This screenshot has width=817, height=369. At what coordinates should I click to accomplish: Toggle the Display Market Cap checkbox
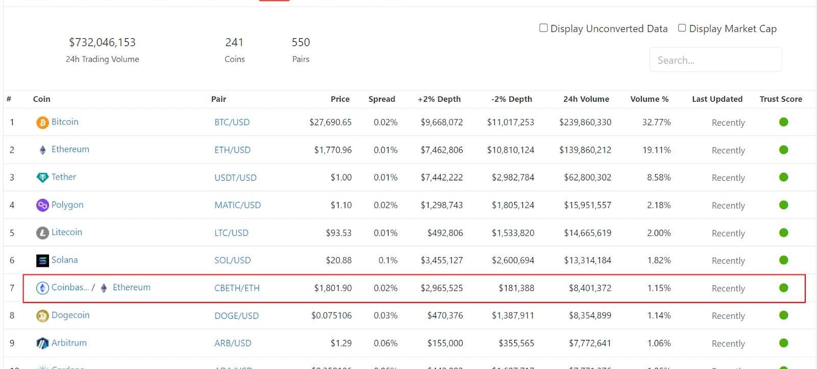click(x=682, y=28)
